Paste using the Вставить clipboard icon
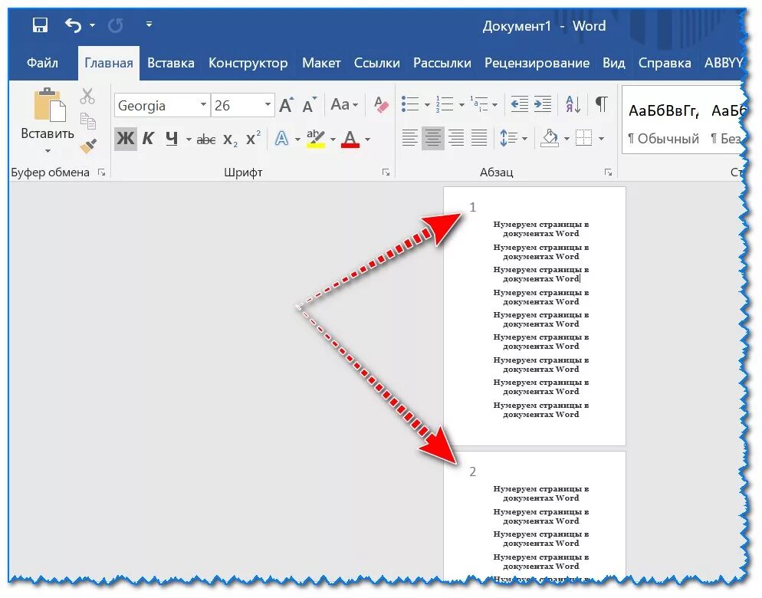The width and height of the screenshot is (762, 598). tap(48, 104)
